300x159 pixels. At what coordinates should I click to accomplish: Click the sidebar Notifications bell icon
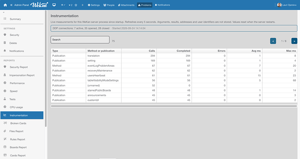point(5,51)
